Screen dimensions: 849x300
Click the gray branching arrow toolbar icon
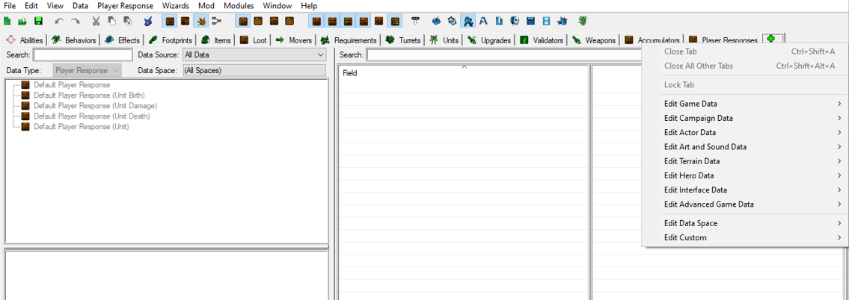[216, 22]
